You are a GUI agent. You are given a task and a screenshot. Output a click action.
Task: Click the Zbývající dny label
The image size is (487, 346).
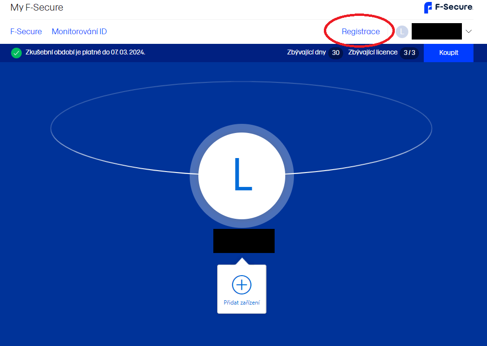point(306,53)
